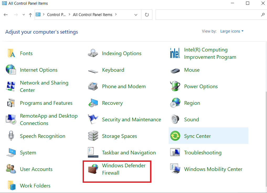Open the System computer icon
The width and height of the screenshot is (267, 193).
[x=11, y=152]
